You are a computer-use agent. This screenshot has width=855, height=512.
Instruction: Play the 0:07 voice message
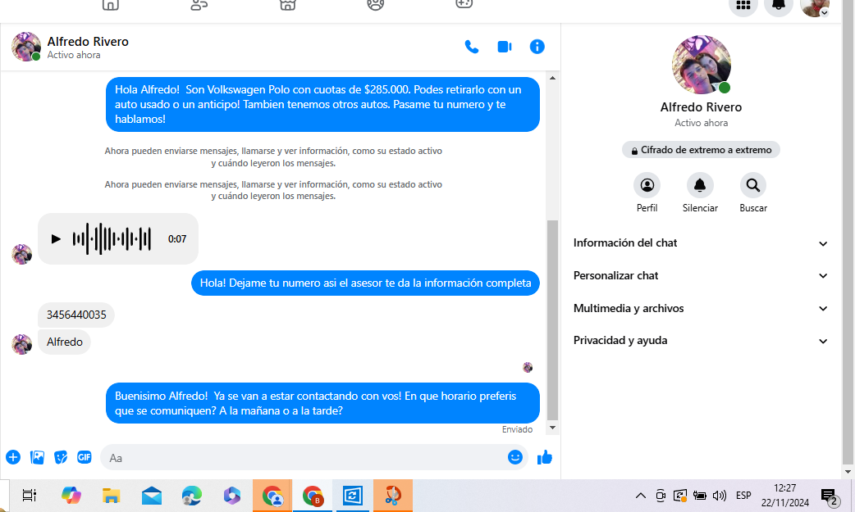point(56,239)
